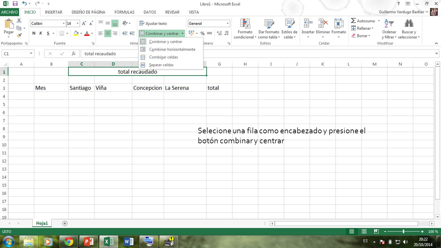Click the fill color paint bucket icon
Image resolution: width=441 pixels, height=248 pixels.
pyautogui.click(x=76, y=33)
